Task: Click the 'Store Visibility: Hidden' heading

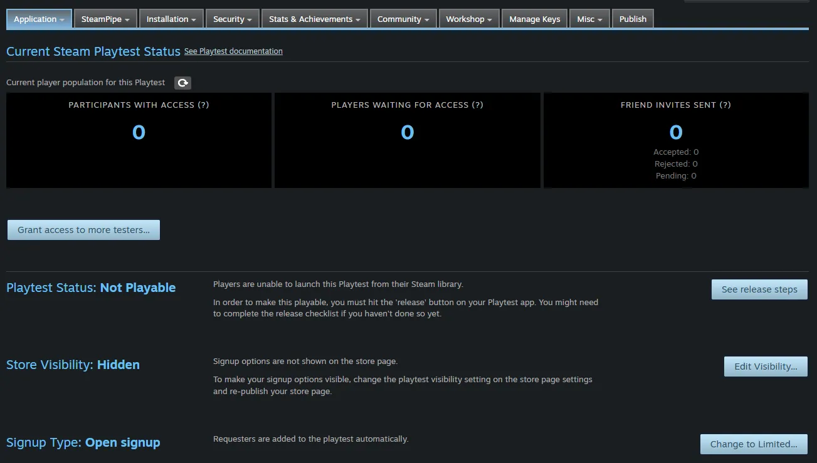Action: [73, 365]
